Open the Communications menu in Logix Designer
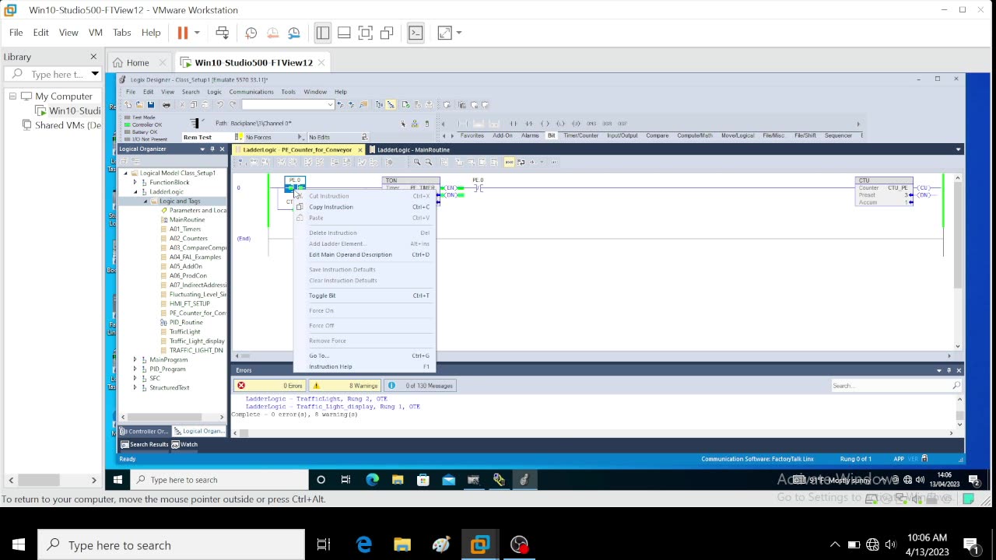The width and height of the screenshot is (996, 560). click(251, 92)
